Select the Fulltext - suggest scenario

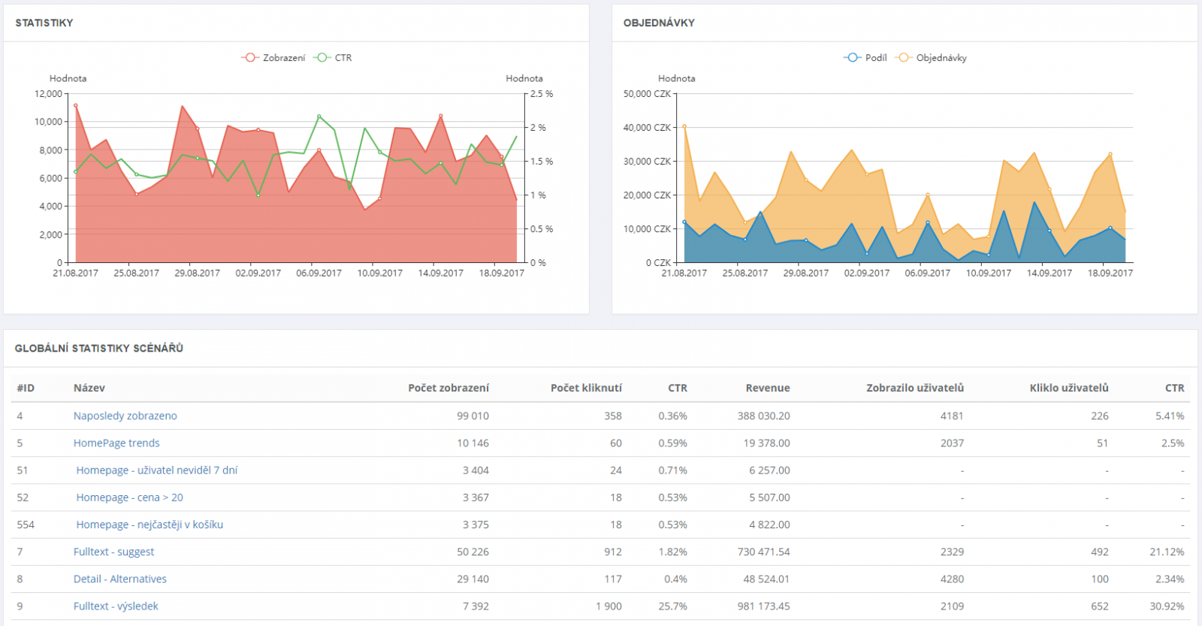click(x=113, y=552)
